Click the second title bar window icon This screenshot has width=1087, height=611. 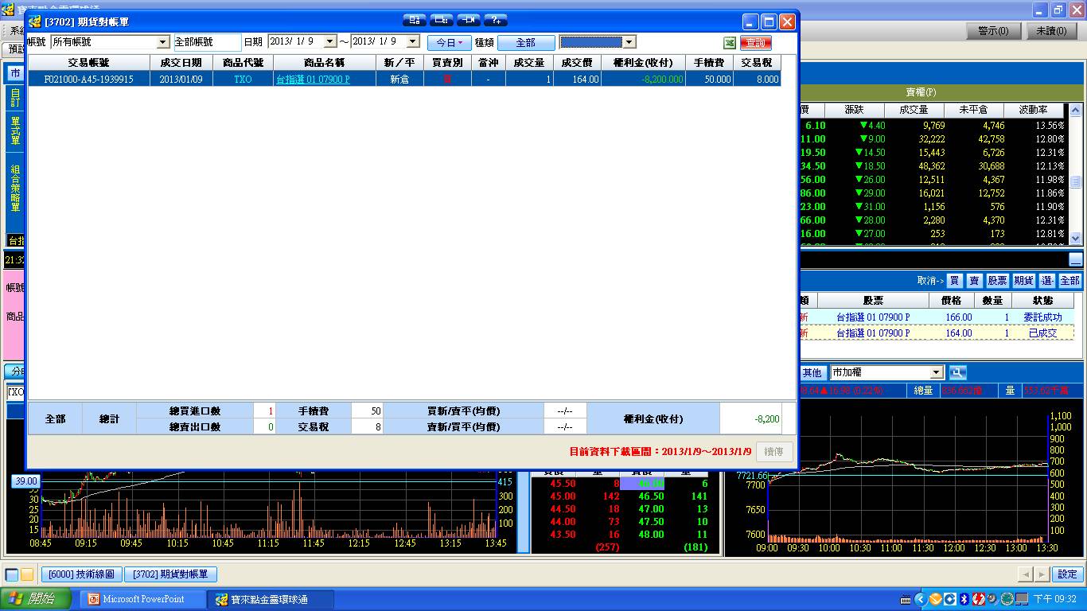442,20
